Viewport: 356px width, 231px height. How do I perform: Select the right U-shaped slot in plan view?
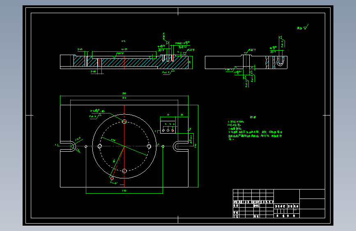pyautogui.click(x=181, y=146)
